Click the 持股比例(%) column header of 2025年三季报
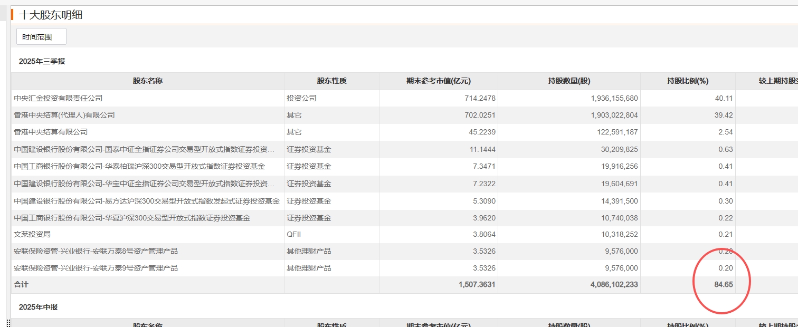The image size is (798, 327). click(688, 81)
